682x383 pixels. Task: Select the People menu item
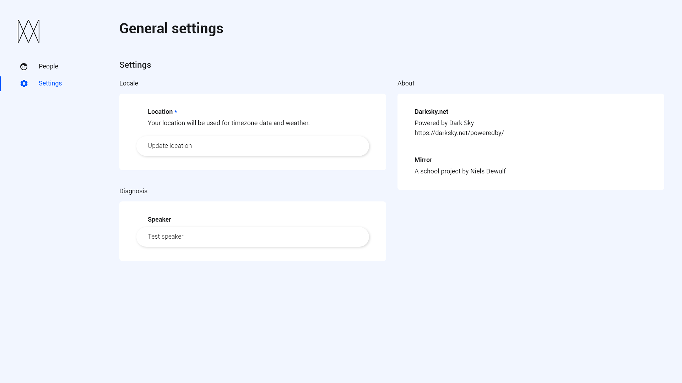[48, 66]
